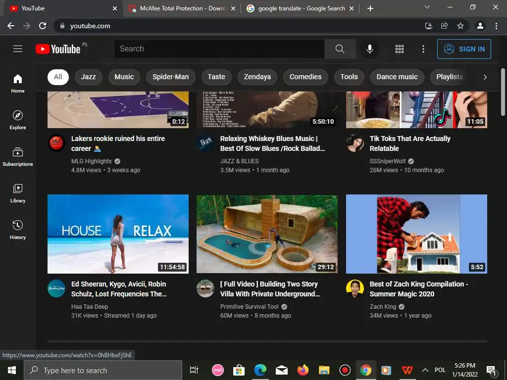Bookmark this page with star icon
Screen dimensions: 507x380
click(460, 26)
